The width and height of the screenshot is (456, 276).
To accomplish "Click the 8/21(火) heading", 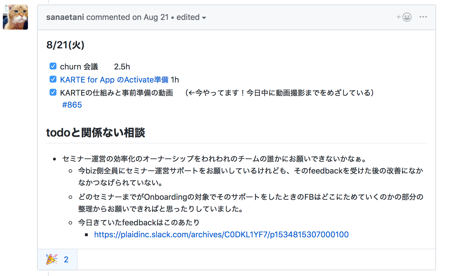I will [65, 45].
